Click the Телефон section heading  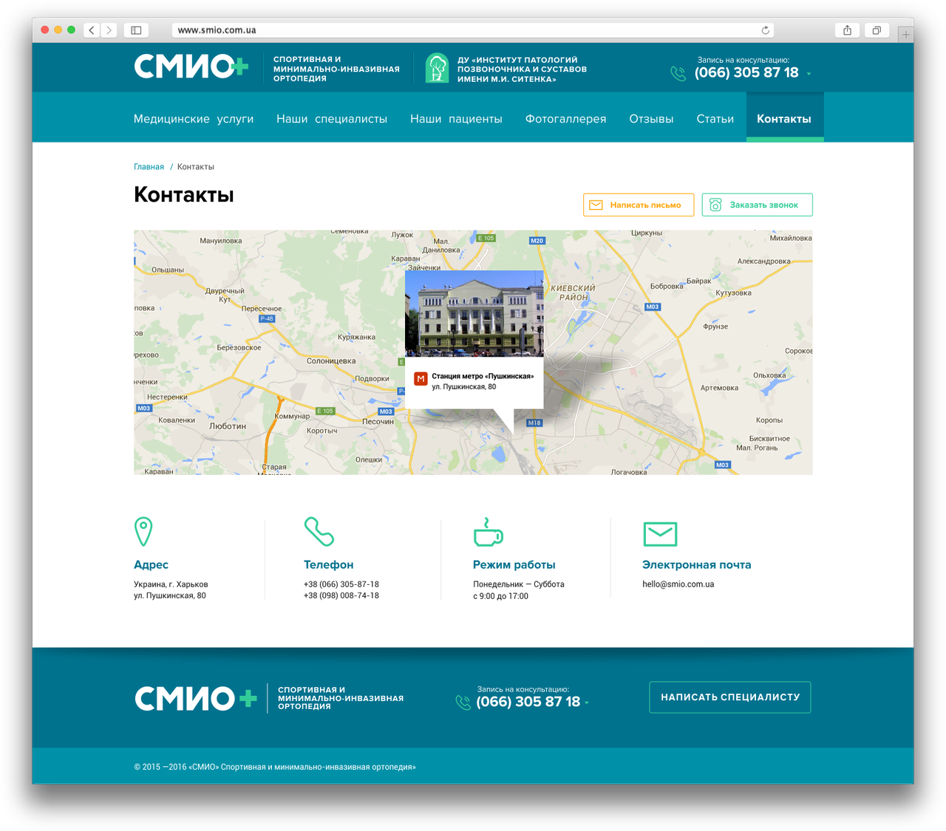328,564
